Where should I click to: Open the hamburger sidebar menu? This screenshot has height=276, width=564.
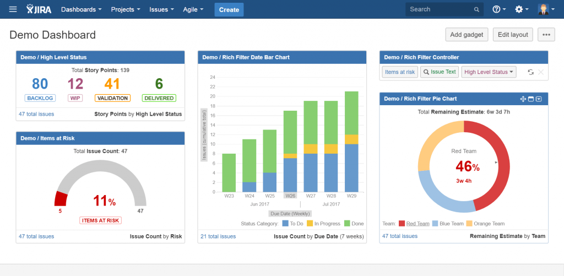tap(13, 9)
